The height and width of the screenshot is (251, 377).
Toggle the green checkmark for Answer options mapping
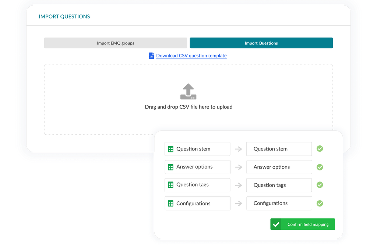(320, 167)
